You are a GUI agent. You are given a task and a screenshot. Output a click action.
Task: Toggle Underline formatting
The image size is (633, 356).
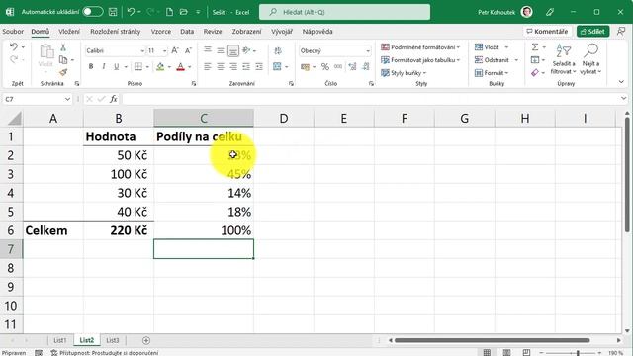(117, 66)
